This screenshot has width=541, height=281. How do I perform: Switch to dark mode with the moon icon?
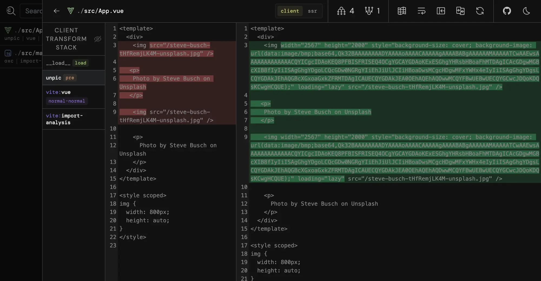coord(526,11)
